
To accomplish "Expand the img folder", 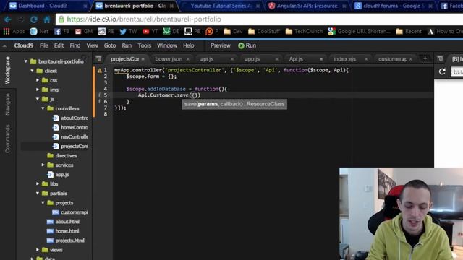I will (38, 90).
